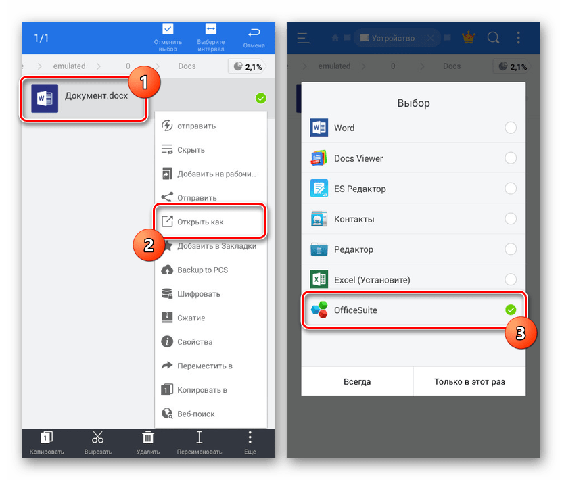
Task: Choose Переместить в menu entry
Action: coord(211,366)
